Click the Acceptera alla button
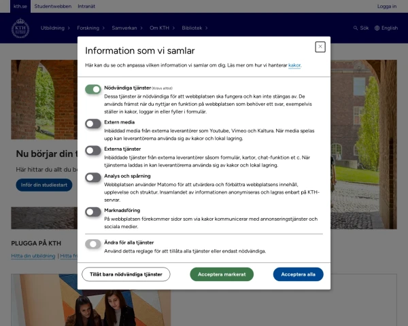 pos(299,274)
